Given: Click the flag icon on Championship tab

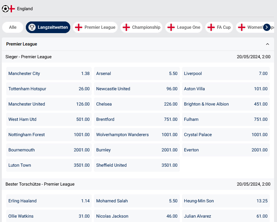Looking at the screenshot, I should coord(126,27).
